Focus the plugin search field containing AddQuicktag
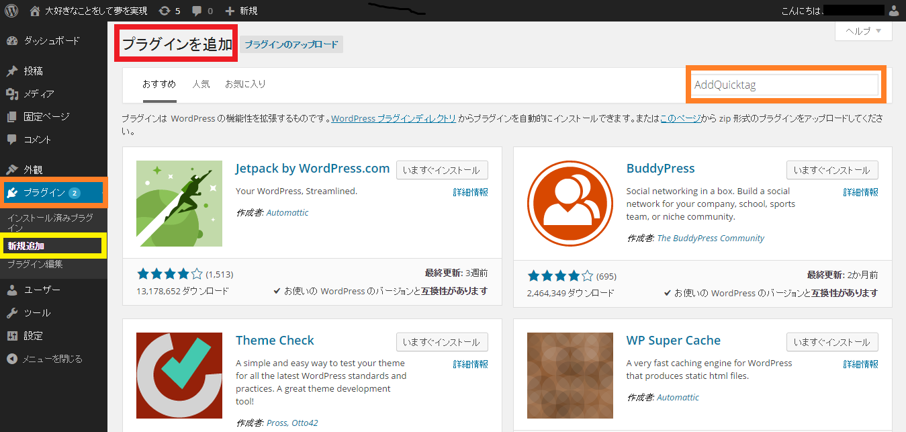Viewport: 906px width, 432px height. click(785, 85)
